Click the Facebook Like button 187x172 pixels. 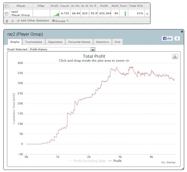click(167, 38)
